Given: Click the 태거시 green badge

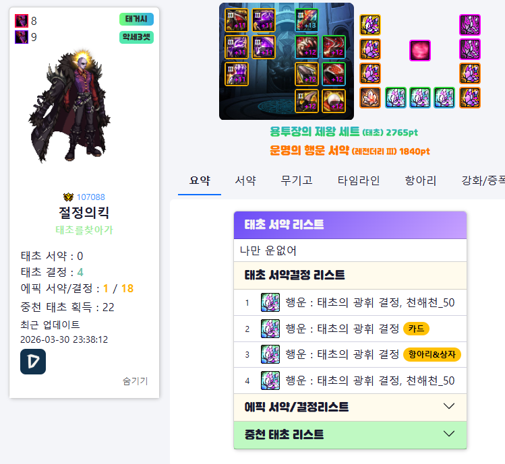Looking at the screenshot, I should 137,19.
